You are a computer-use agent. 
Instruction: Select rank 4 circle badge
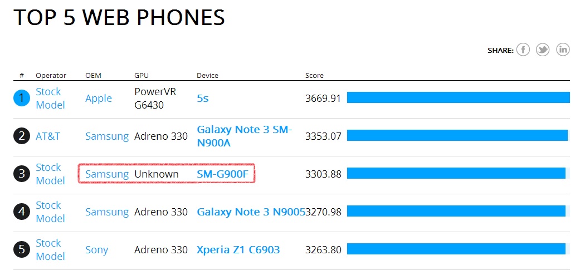[21, 212]
